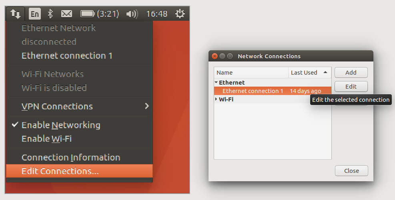Choose Ethernet connection 1 in network menu
Screen dimensions: 395x200
[x=67, y=55]
